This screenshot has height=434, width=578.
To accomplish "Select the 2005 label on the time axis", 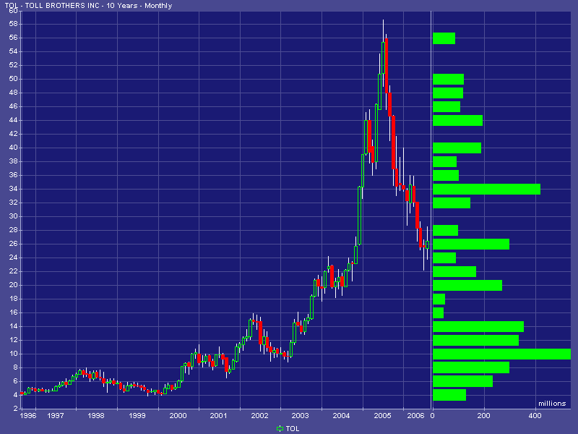I will click(x=382, y=416).
